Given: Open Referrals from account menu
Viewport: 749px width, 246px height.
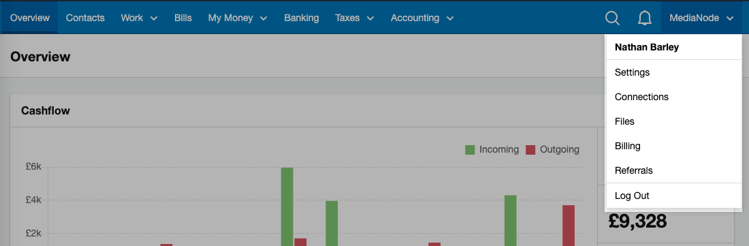Looking at the screenshot, I should (x=673, y=170).
